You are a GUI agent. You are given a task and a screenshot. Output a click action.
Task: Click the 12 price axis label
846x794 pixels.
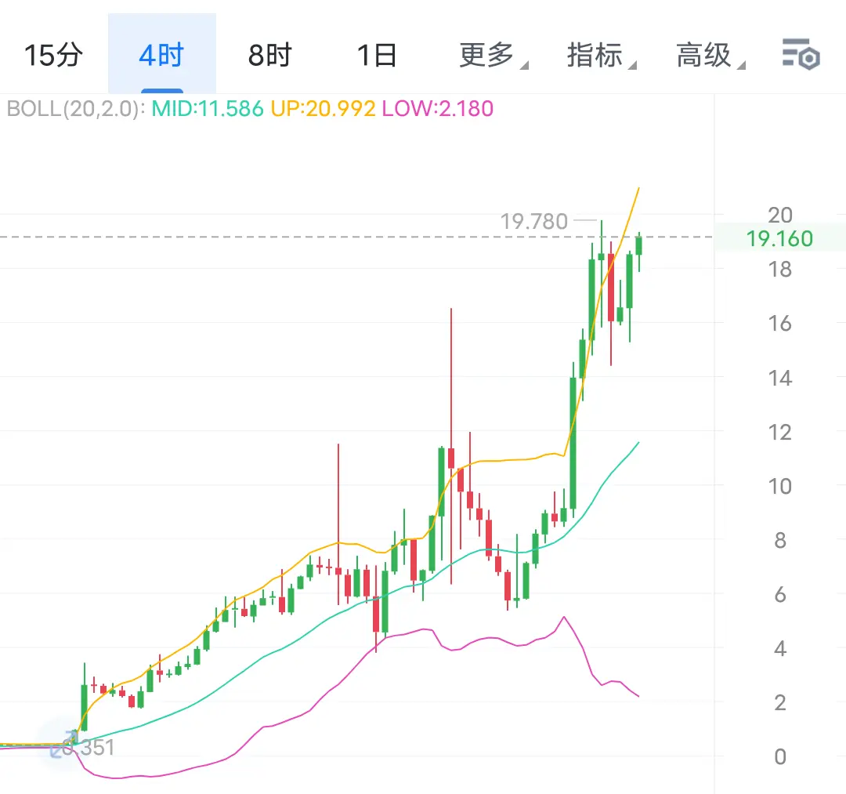pyautogui.click(x=780, y=433)
